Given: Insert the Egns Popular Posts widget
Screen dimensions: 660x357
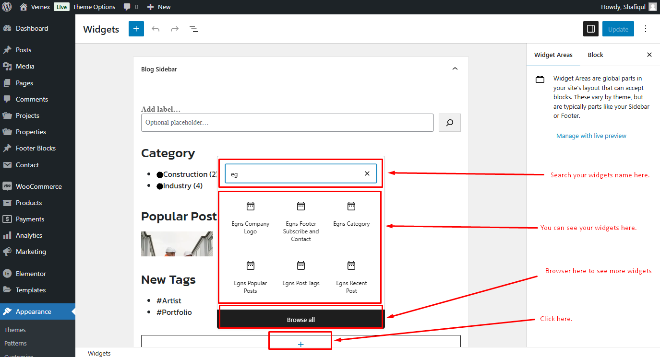Looking at the screenshot, I should click(251, 276).
